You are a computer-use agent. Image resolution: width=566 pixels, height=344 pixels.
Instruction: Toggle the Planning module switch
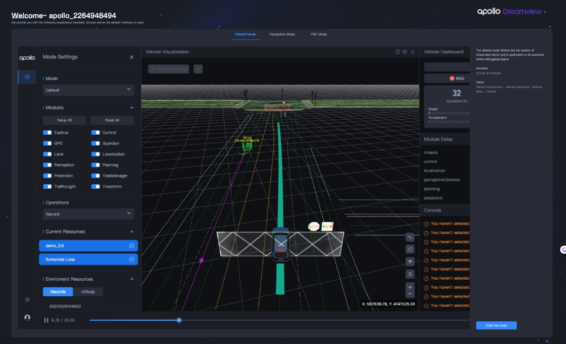[x=95, y=165]
